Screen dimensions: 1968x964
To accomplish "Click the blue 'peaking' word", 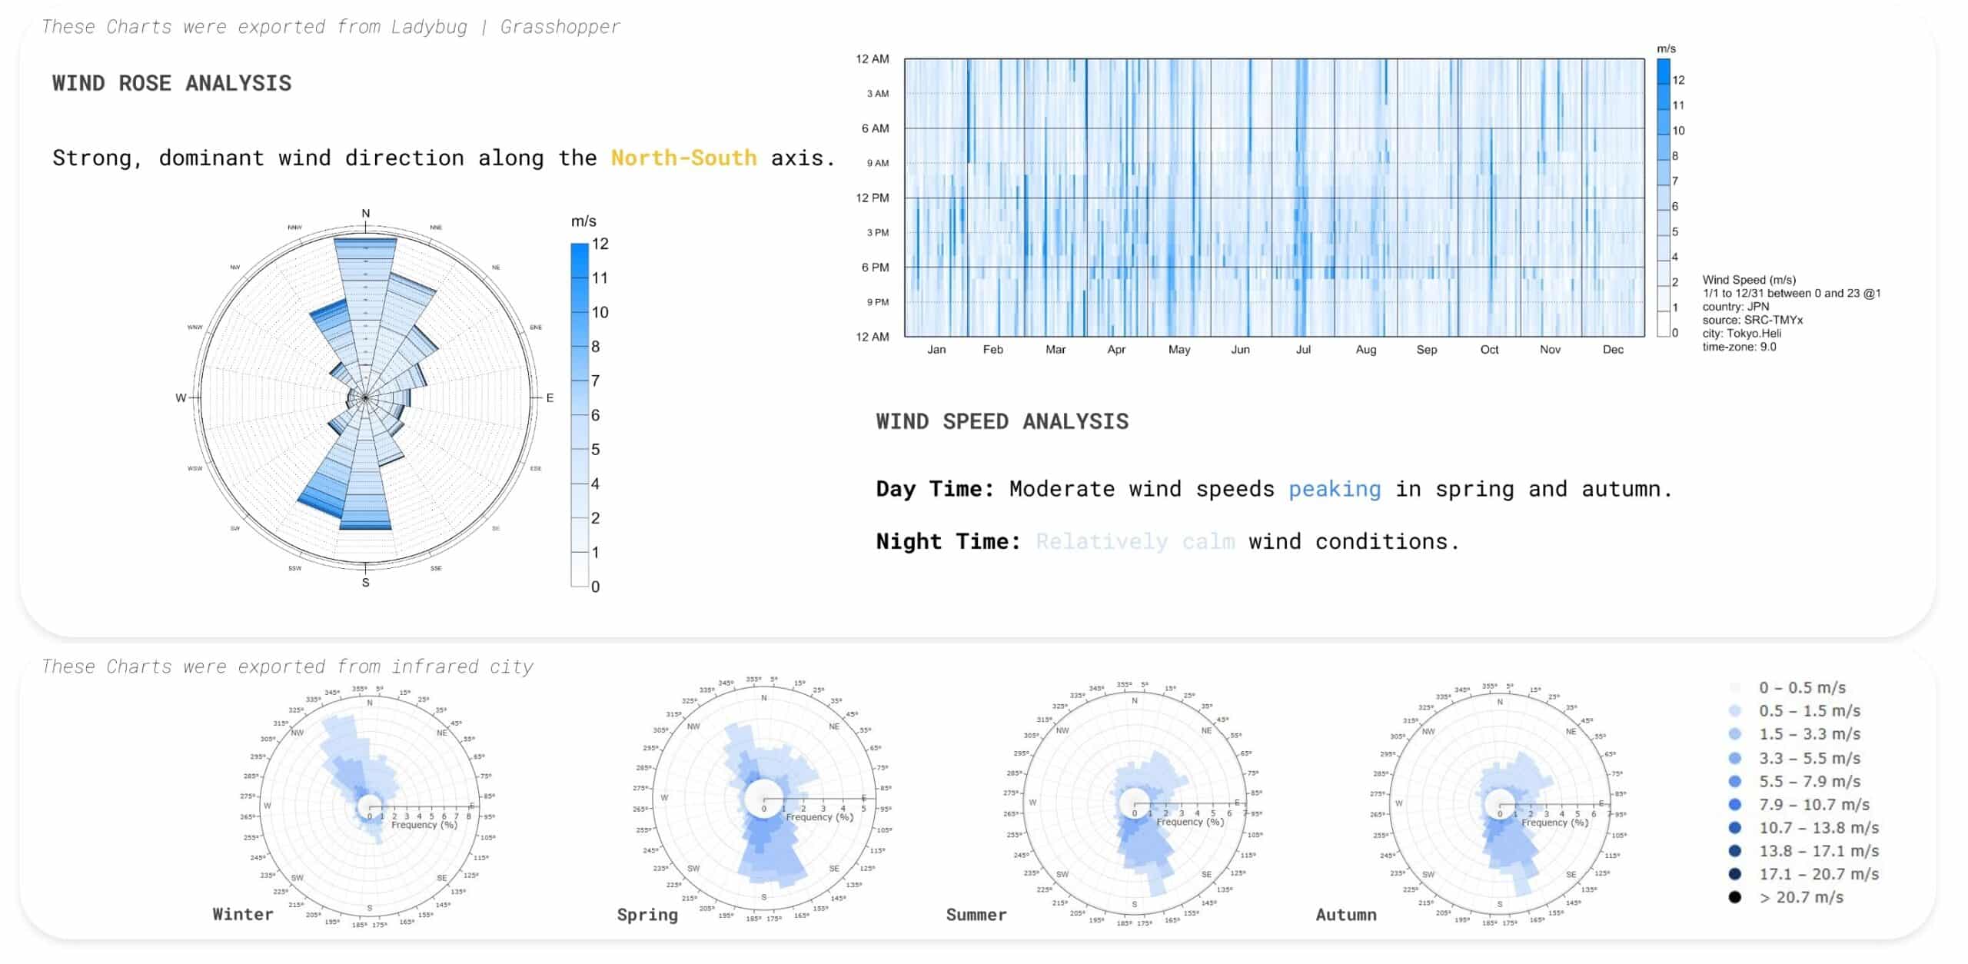I will [1334, 489].
